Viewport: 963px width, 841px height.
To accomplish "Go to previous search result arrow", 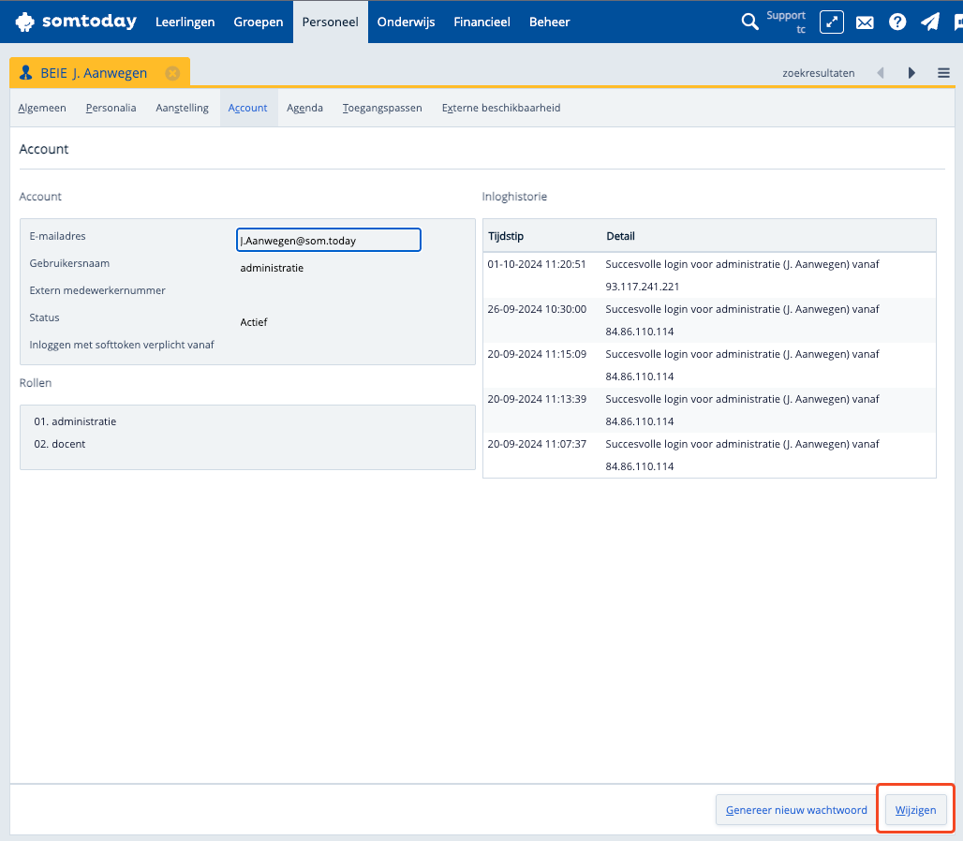I will tap(881, 73).
